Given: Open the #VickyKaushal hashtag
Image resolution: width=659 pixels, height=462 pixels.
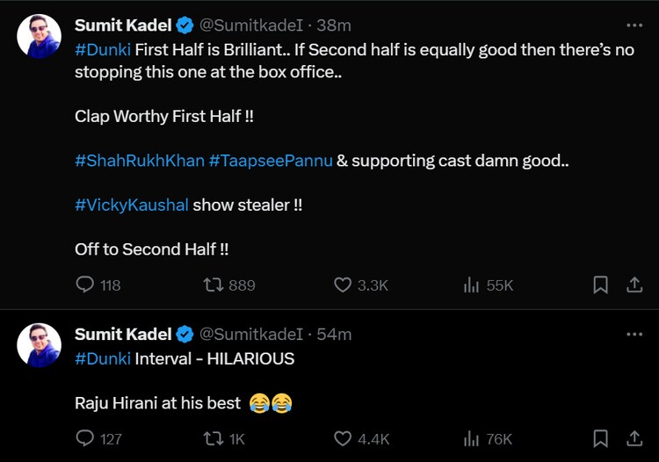Looking at the screenshot, I should coord(132,205).
